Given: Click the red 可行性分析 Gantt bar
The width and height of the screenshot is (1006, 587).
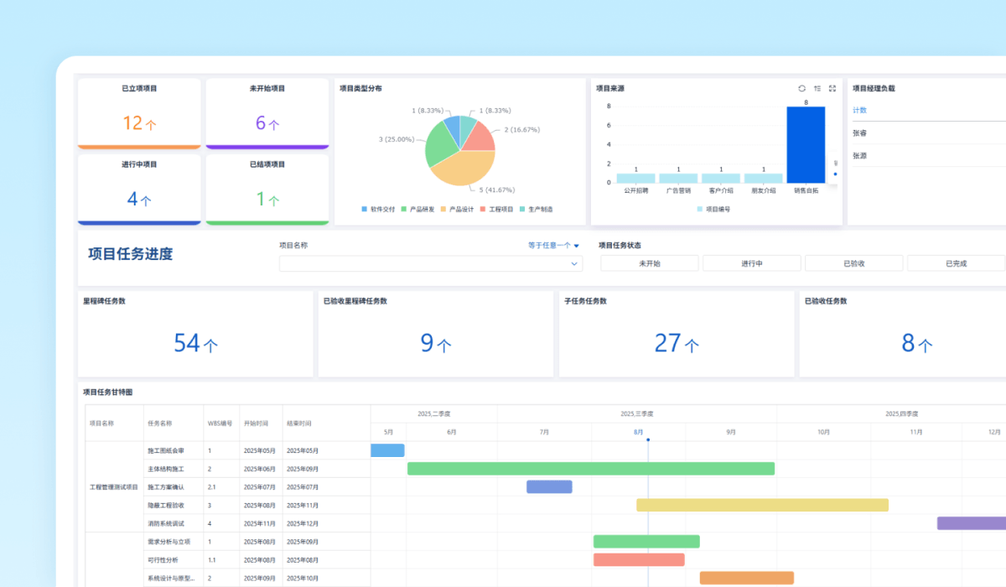Looking at the screenshot, I should [x=639, y=559].
